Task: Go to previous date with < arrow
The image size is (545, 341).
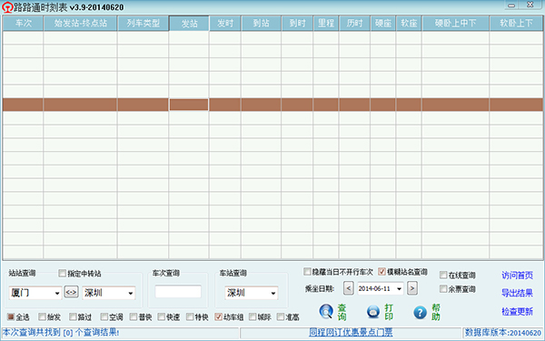Action: [348, 288]
